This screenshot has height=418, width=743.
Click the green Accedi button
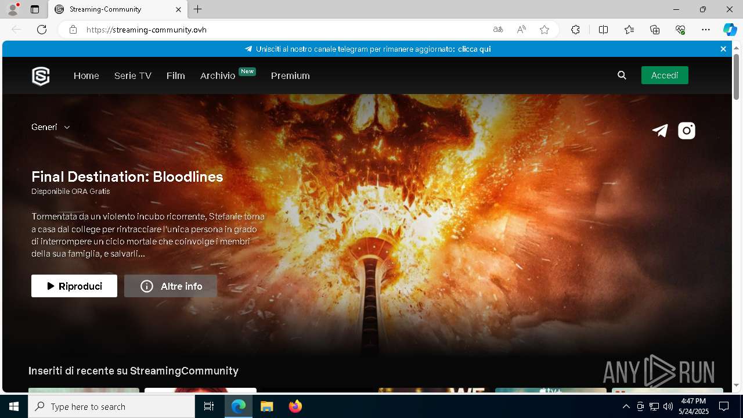(665, 75)
